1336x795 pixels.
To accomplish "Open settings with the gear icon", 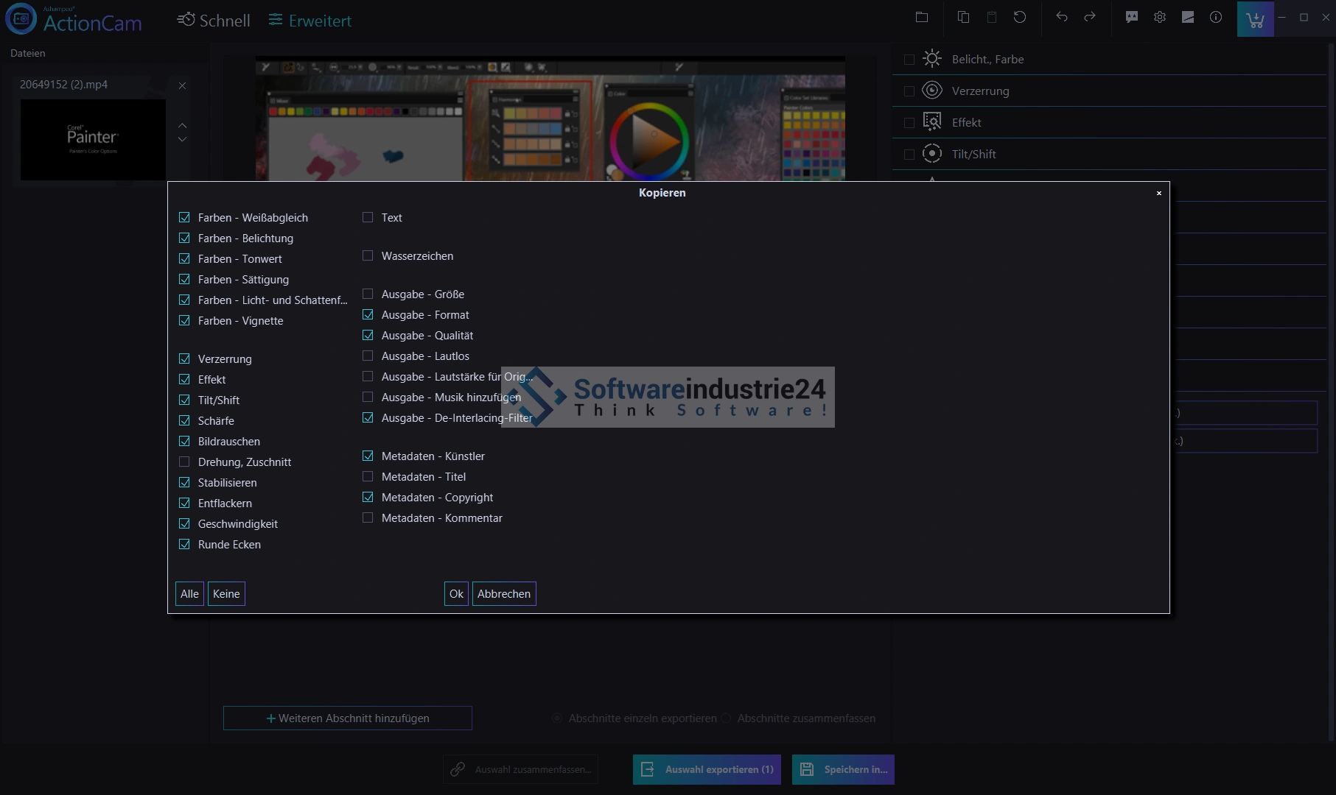I will point(1160,18).
